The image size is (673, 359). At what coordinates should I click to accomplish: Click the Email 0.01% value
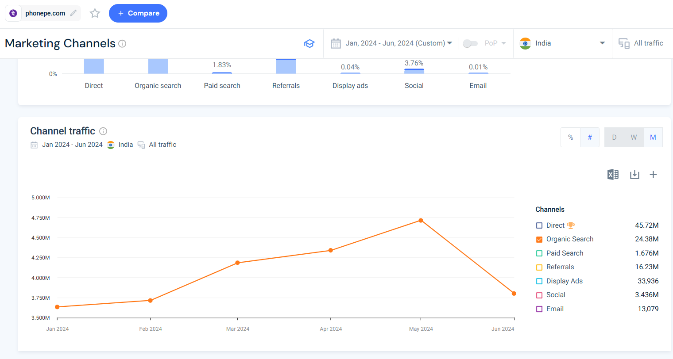click(478, 67)
